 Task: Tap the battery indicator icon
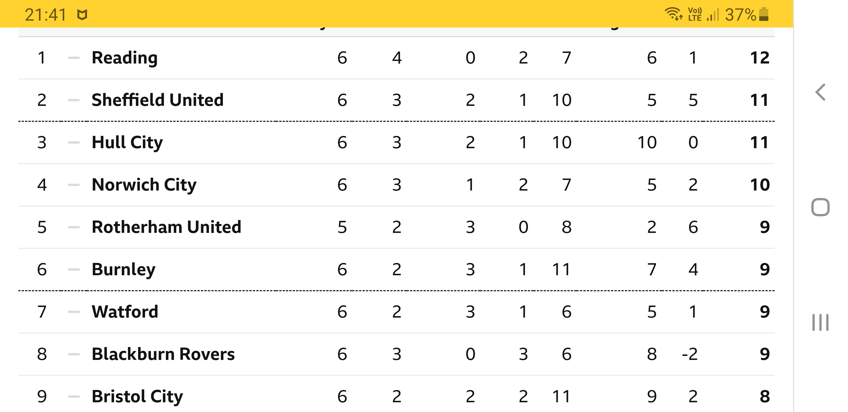[764, 14]
